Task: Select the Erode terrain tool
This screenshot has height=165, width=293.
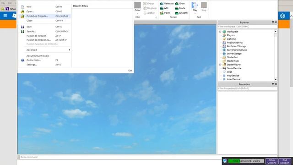Action: pyautogui.click(x=180, y=8)
